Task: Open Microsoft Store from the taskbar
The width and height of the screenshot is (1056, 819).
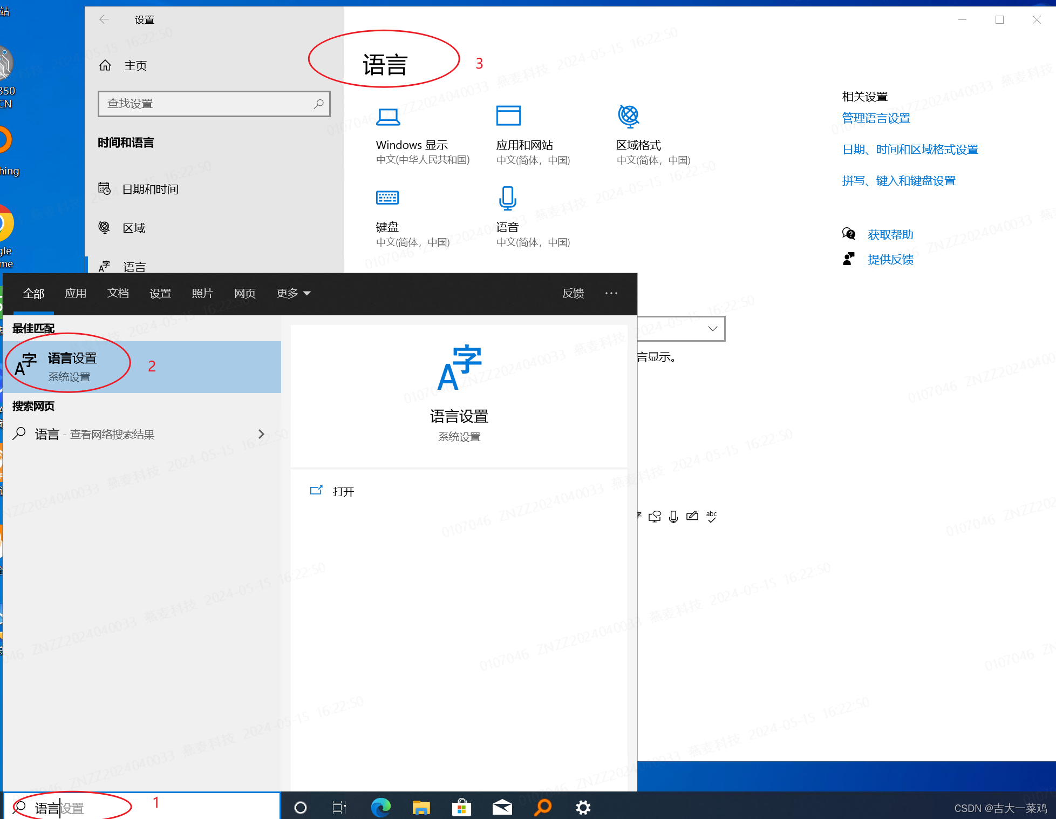Action: (x=461, y=807)
